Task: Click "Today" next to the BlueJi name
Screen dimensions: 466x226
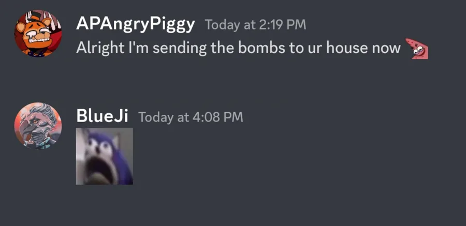Action: pos(156,117)
